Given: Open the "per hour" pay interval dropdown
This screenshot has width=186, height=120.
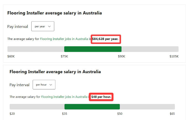Looking at the screenshot, I should tap(44, 85).
